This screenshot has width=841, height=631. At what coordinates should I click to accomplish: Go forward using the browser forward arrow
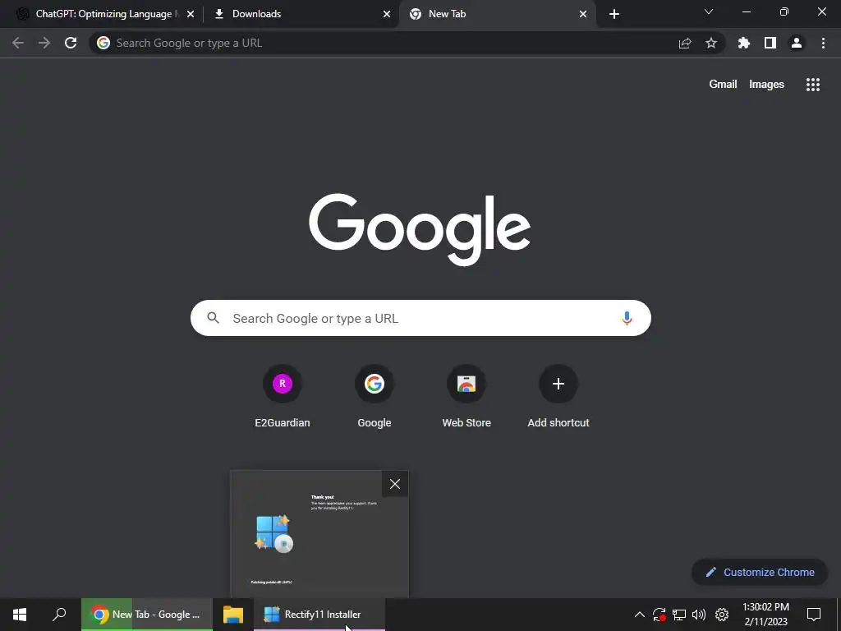pyautogui.click(x=44, y=43)
